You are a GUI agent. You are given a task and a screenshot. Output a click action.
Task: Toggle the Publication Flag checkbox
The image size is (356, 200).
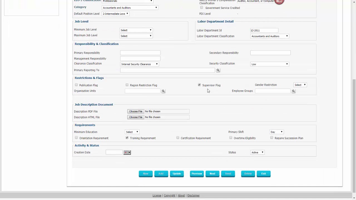click(x=76, y=85)
